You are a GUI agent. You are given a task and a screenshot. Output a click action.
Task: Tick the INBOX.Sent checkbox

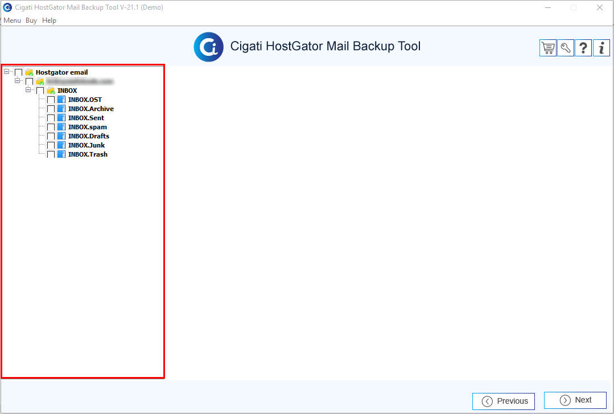tap(51, 118)
